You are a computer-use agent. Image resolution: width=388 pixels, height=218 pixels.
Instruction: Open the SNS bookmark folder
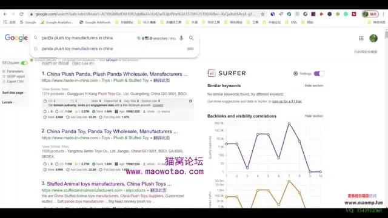coord(291,22)
